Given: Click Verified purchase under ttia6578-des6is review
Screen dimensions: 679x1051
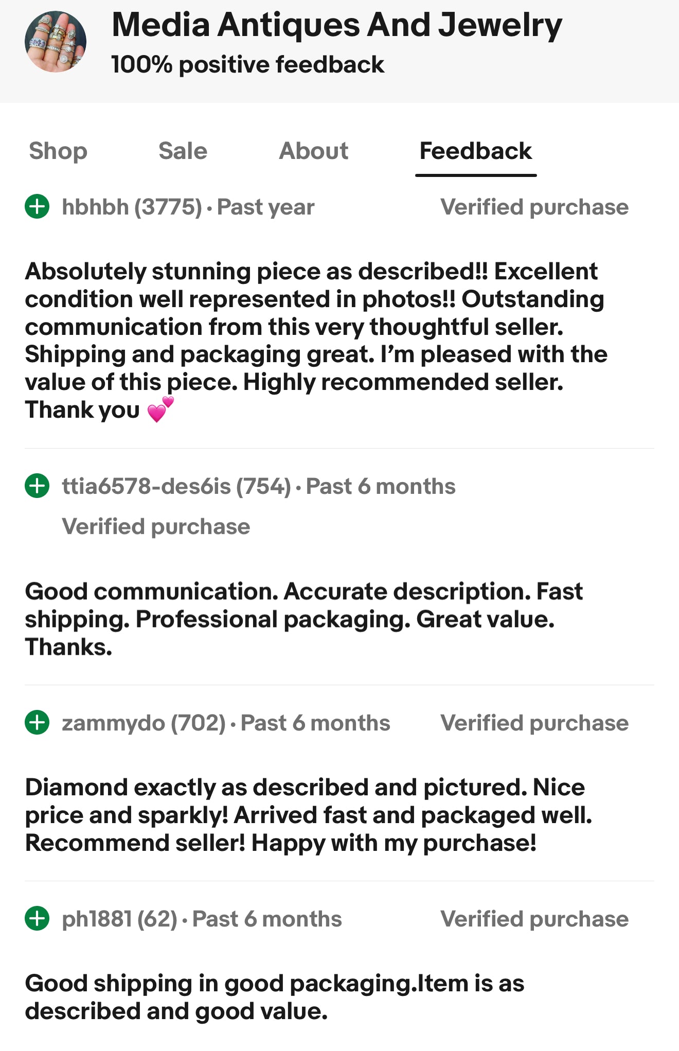Looking at the screenshot, I should tap(156, 527).
